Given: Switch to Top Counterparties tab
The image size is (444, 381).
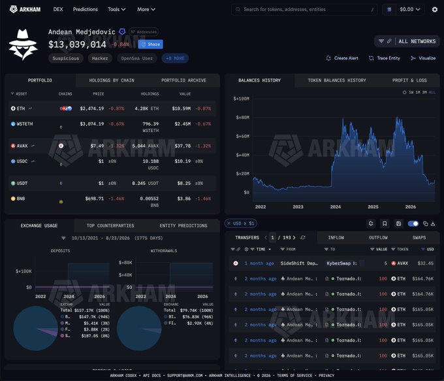Looking at the screenshot, I should pyautogui.click(x=110, y=225).
